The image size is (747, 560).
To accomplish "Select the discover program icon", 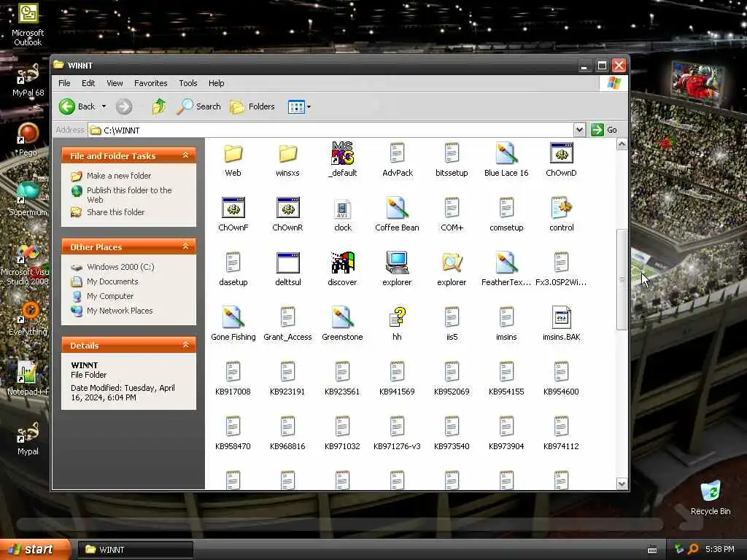I will tap(343, 262).
